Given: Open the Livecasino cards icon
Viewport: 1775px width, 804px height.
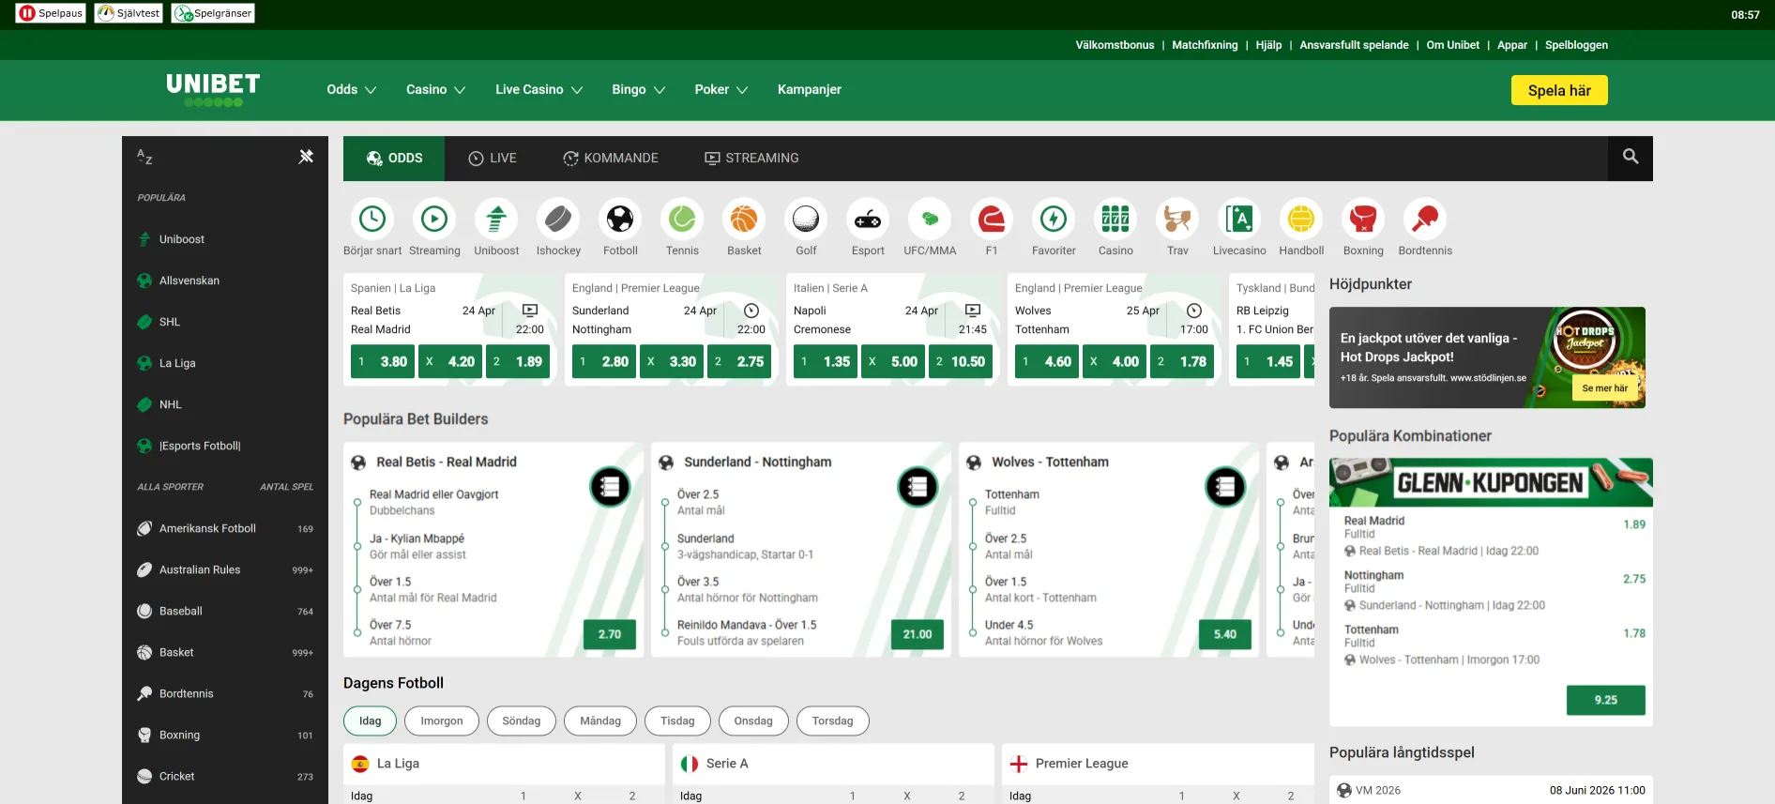Looking at the screenshot, I should point(1239,219).
